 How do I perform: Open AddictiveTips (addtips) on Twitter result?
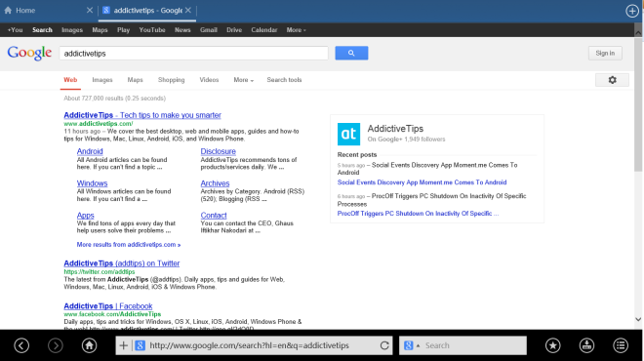(122, 263)
